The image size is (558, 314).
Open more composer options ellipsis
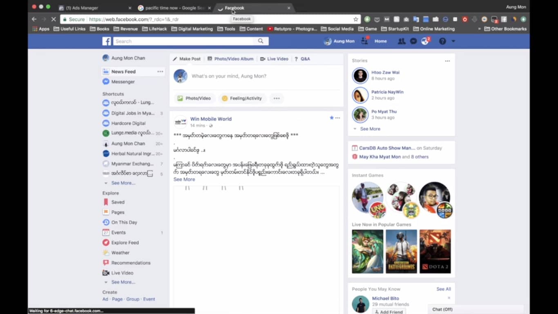pyautogui.click(x=277, y=98)
